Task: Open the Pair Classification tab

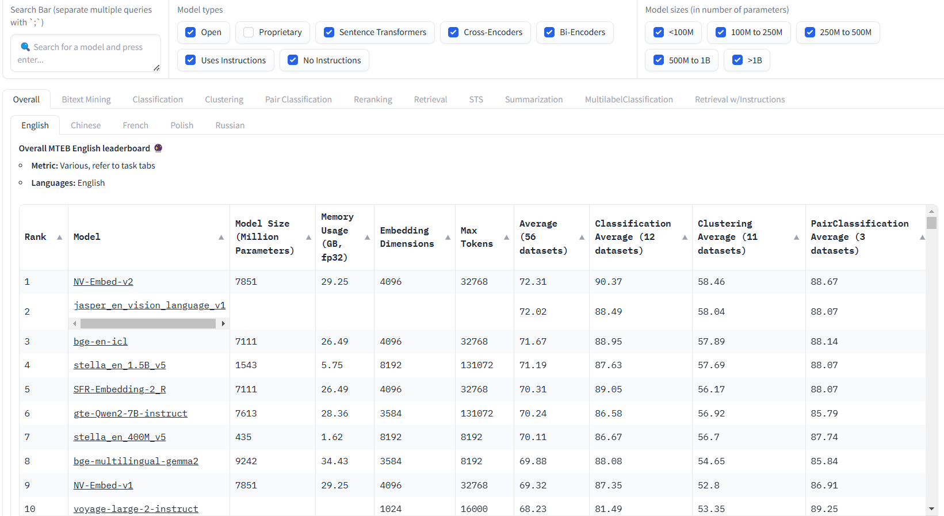Action: [x=299, y=100]
